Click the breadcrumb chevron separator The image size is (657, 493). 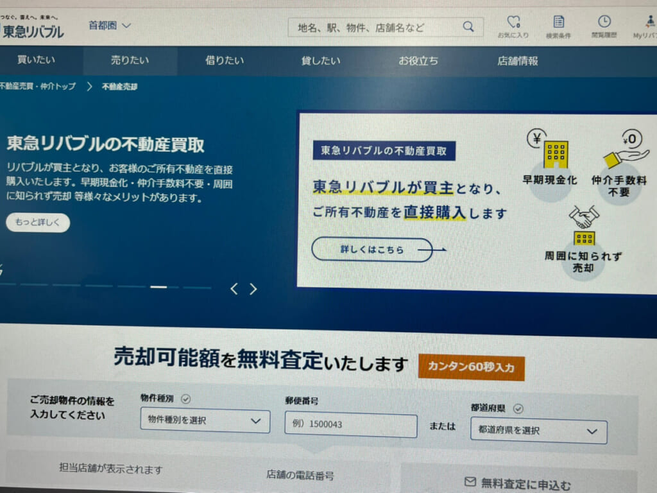[89, 87]
